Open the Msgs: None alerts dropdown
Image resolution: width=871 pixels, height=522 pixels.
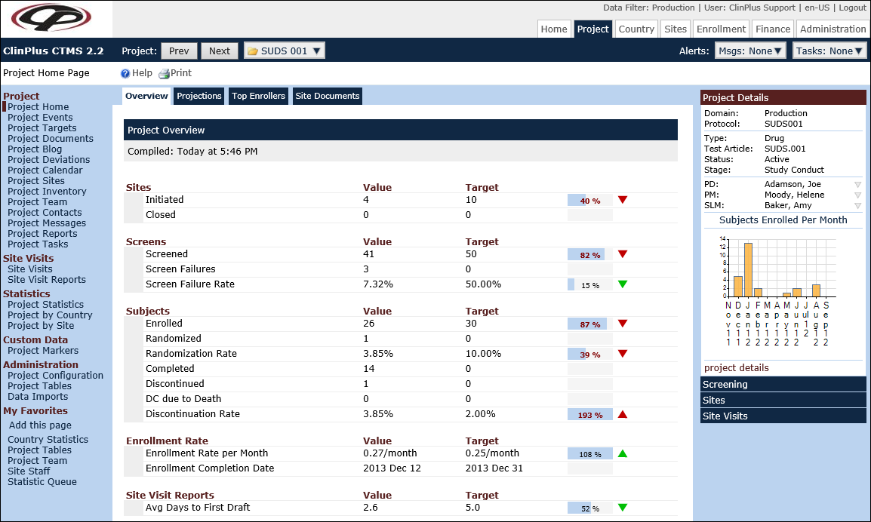pos(750,51)
